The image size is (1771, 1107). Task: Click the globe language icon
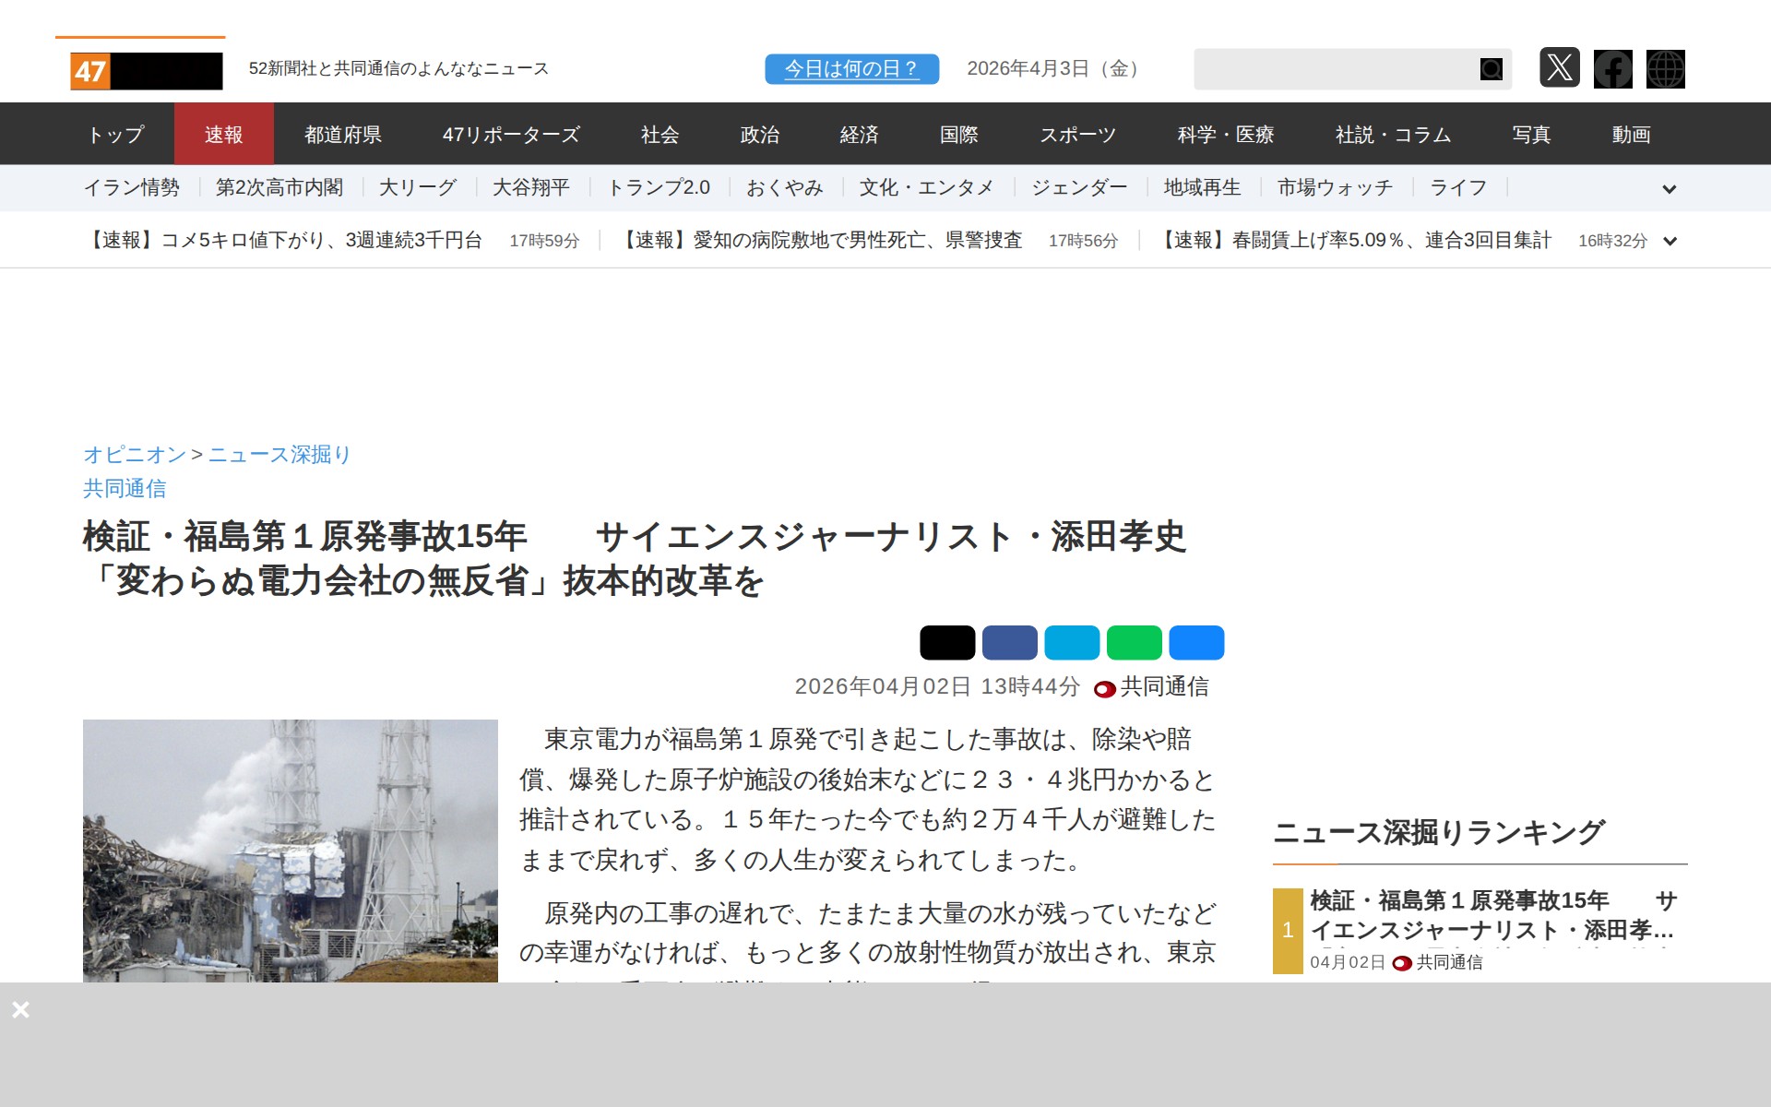(x=1665, y=69)
